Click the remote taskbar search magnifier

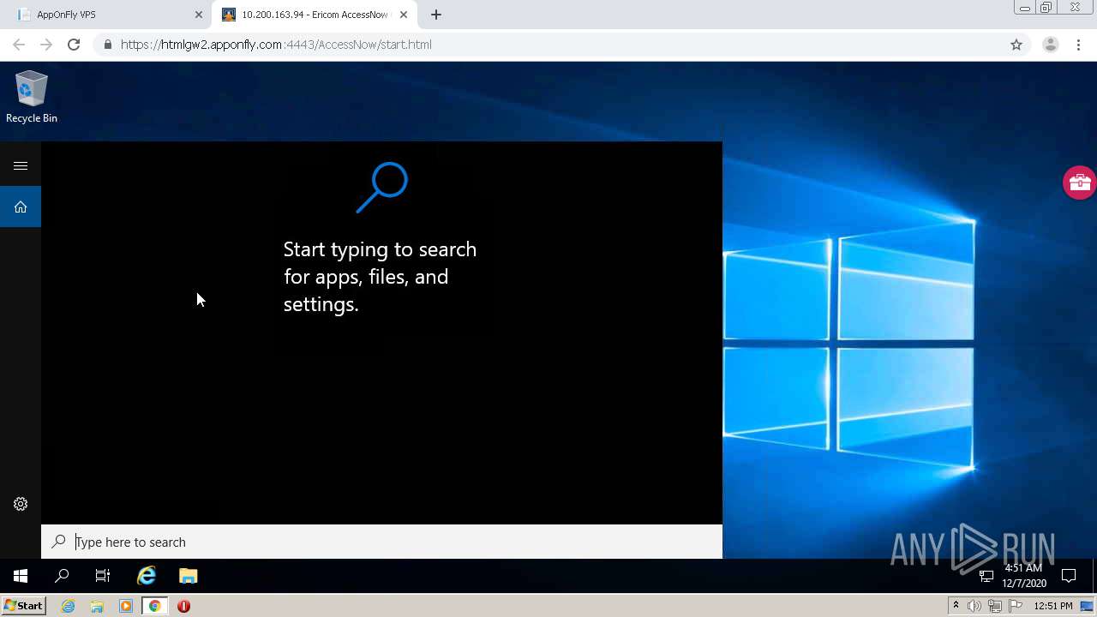62,576
